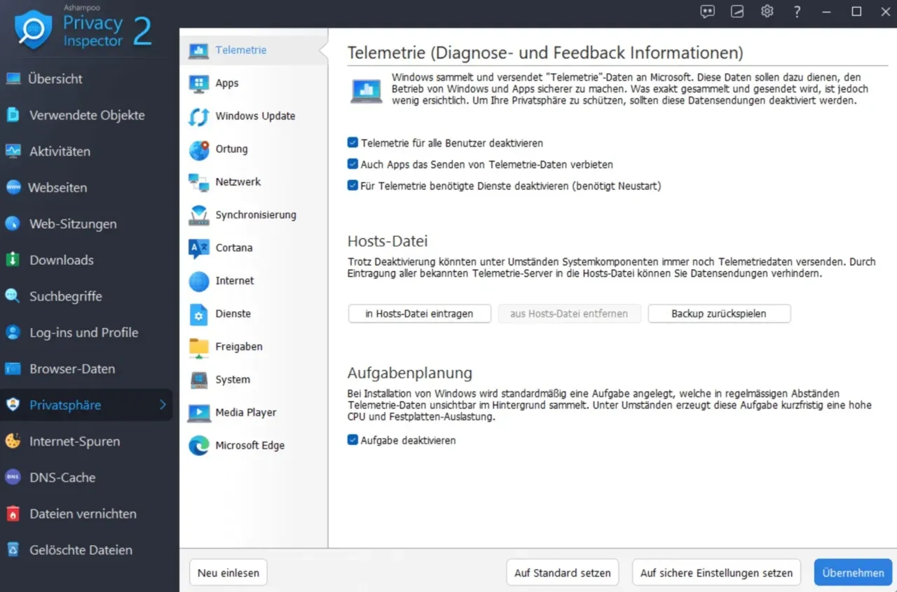Viewport: 897px width, 592px height.
Task: Click the DNS-Cache icon
Action: (x=13, y=477)
